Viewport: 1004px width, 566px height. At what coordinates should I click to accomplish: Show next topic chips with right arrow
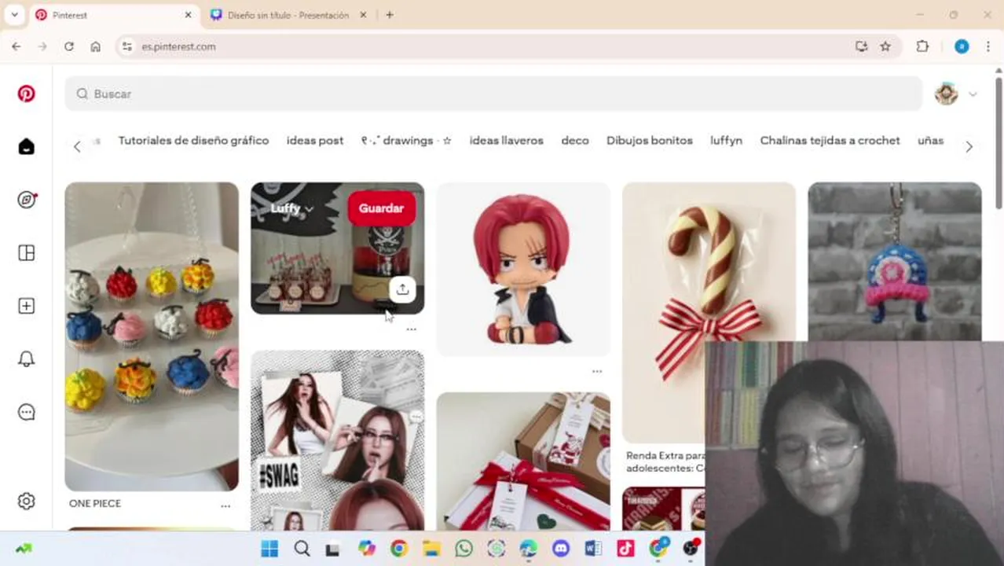[969, 147]
